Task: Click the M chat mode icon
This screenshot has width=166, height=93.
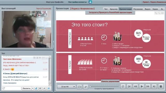Action: click(x=40, y=88)
